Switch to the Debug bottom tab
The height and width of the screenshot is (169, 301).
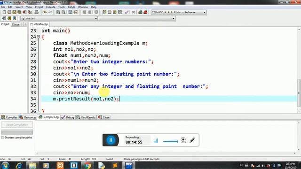68,117
